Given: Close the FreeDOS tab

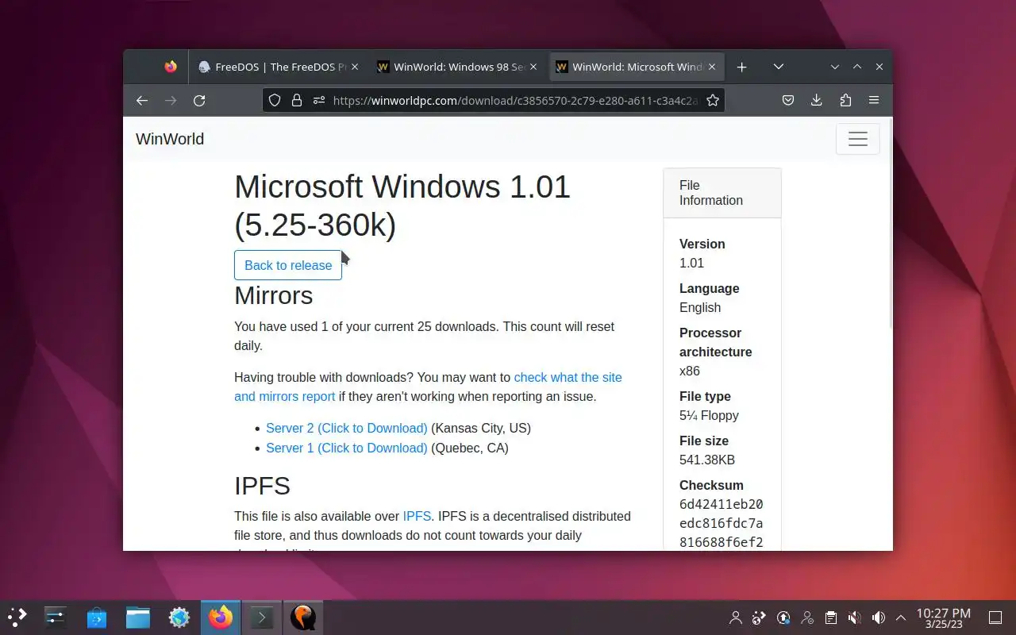Looking at the screenshot, I should (355, 67).
